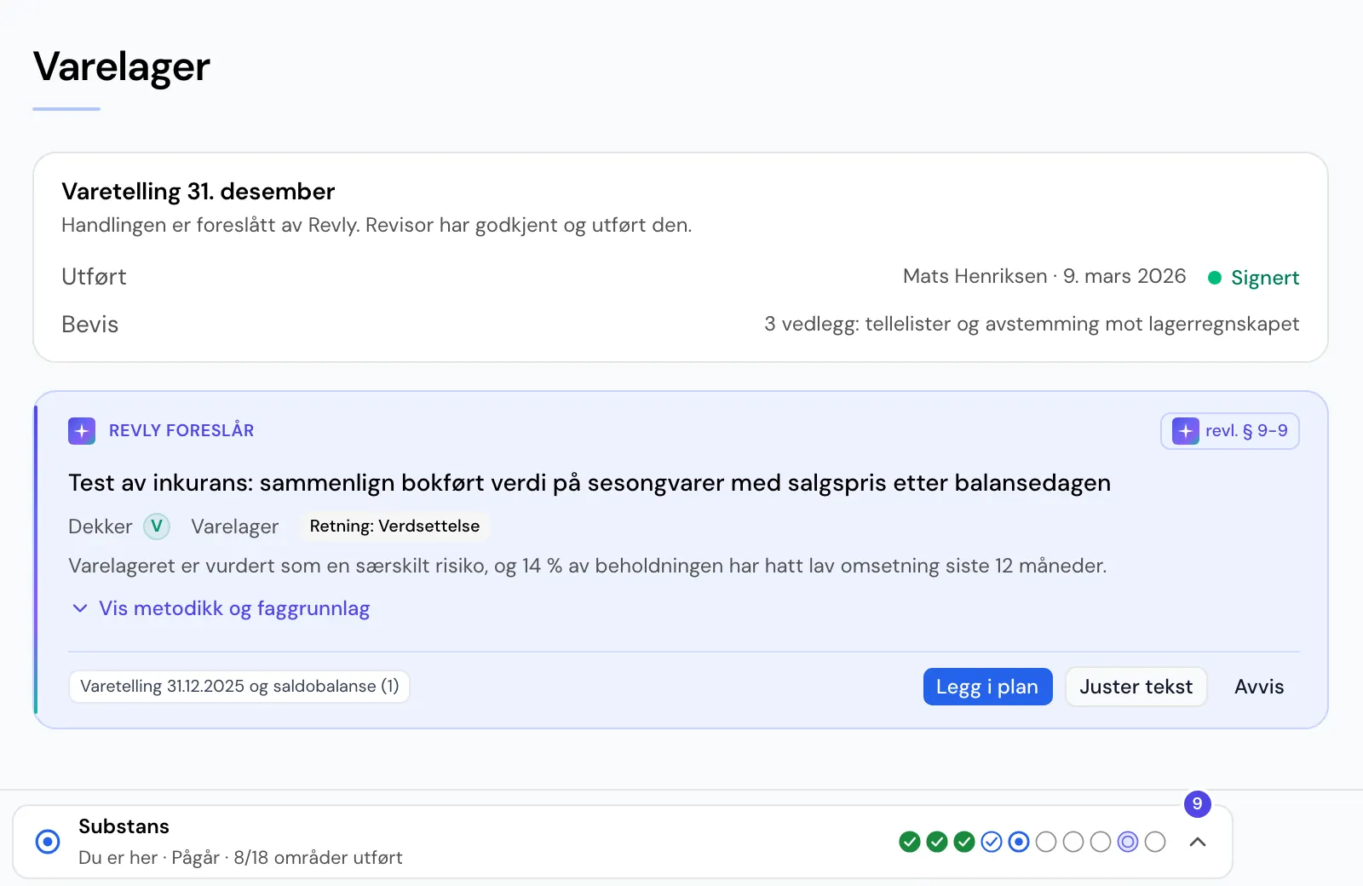
Task: Click the Dekker label
Action: 101,526
